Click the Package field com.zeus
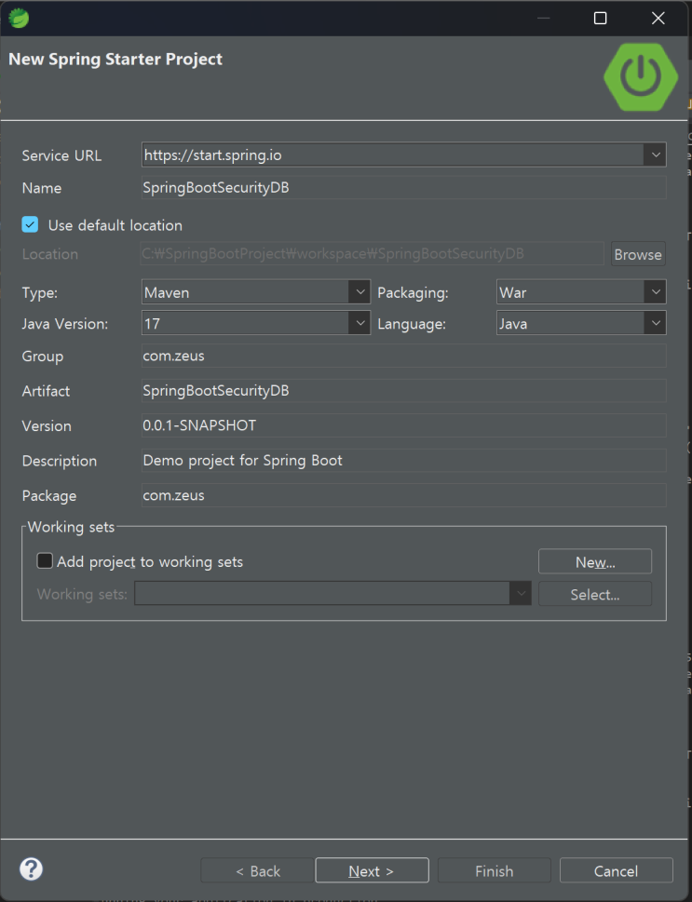 pyautogui.click(x=403, y=495)
